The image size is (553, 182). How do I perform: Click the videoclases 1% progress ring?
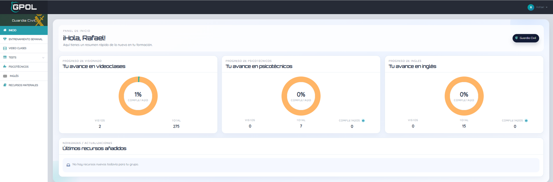click(138, 96)
